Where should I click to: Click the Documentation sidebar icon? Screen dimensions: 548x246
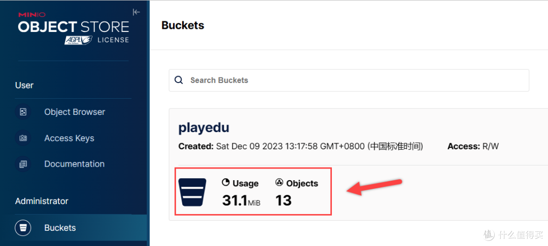(x=23, y=164)
